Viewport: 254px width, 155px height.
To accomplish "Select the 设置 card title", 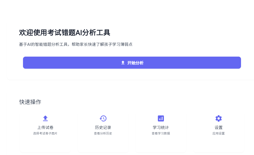I will pyautogui.click(x=218, y=127).
